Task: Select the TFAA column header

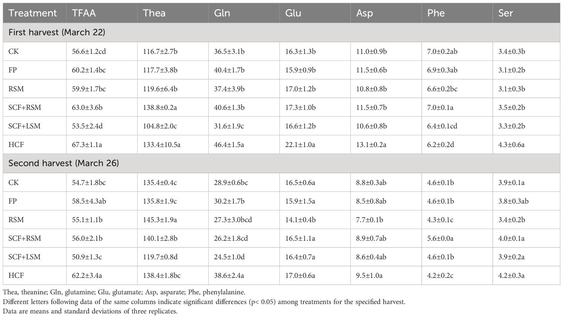Action: click(102, 13)
